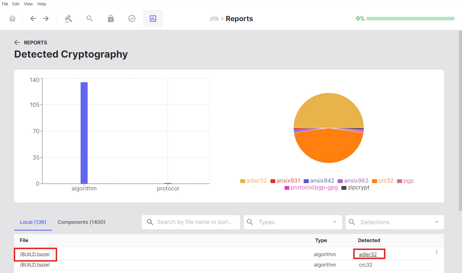Open the search magnifier in toolbar

(x=89, y=19)
